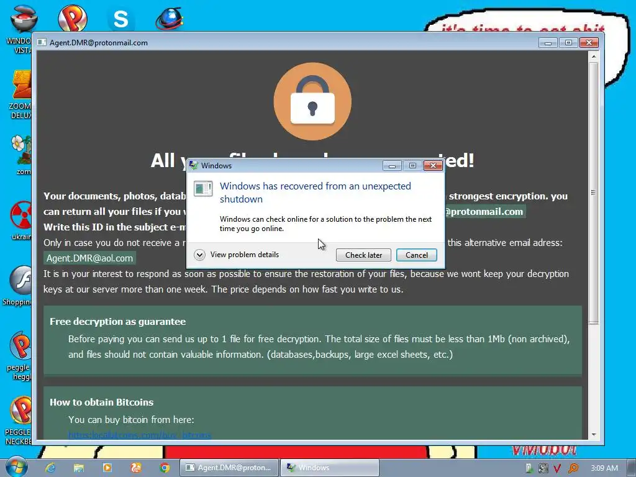Open Windows Explorer folder from the taskbar
Screen dimensions: 636x477
[79, 468]
